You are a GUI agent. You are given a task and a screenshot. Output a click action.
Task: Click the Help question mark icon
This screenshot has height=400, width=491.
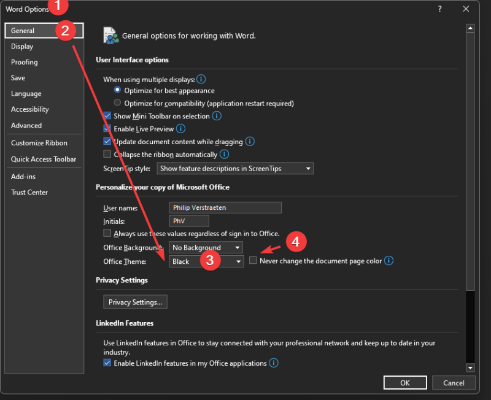point(440,9)
